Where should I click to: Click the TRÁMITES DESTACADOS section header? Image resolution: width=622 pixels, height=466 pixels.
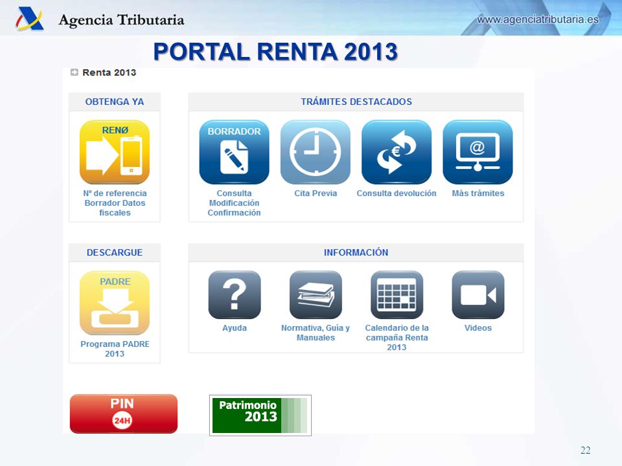click(x=356, y=102)
